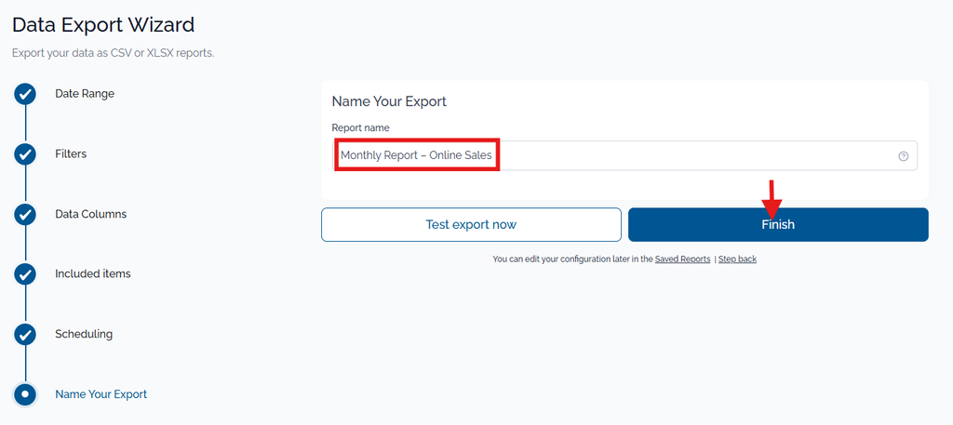
Task: Click the Test export now button
Action: [x=471, y=225]
